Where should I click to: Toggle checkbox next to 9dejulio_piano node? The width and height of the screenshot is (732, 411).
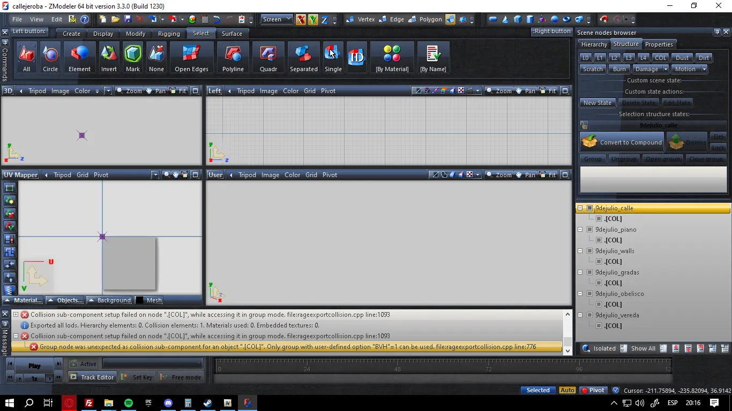click(x=589, y=230)
